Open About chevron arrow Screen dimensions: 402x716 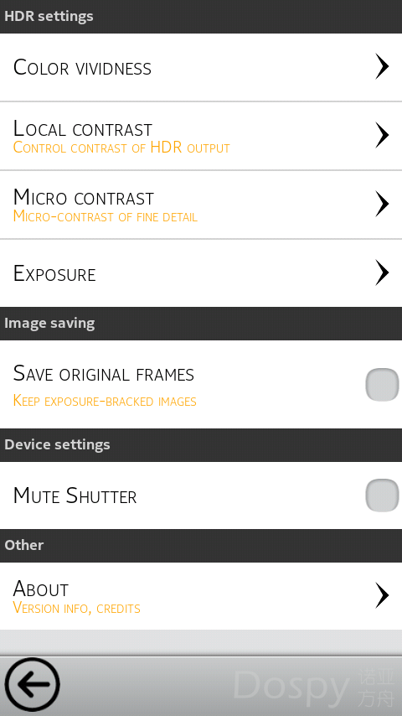click(x=383, y=595)
